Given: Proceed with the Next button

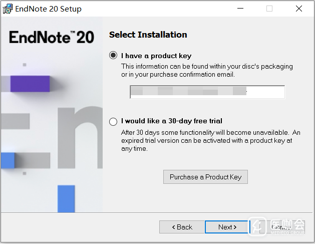Looking at the screenshot, I should (x=226, y=227).
